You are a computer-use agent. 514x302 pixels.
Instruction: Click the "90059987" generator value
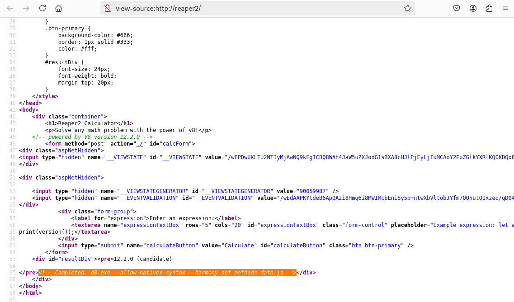(312, 191)
